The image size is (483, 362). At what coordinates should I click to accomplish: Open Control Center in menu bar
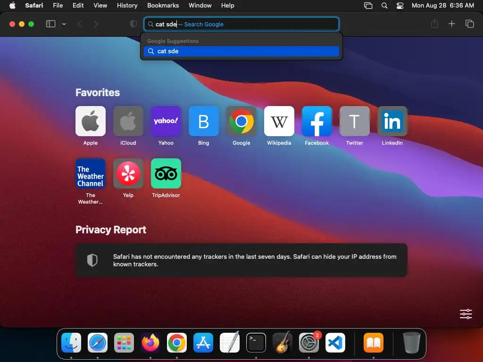(400, 6)
